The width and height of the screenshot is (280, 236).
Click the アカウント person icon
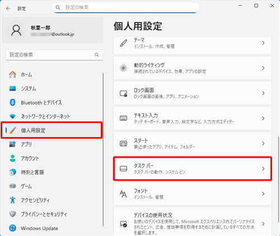(x=12, y=158)
